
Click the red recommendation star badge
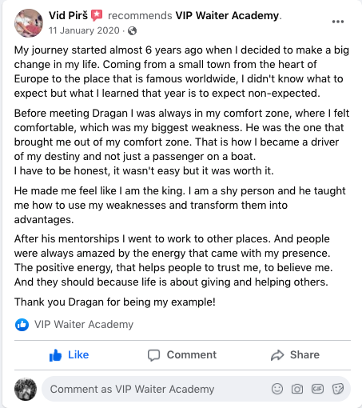tap(97, 15)
